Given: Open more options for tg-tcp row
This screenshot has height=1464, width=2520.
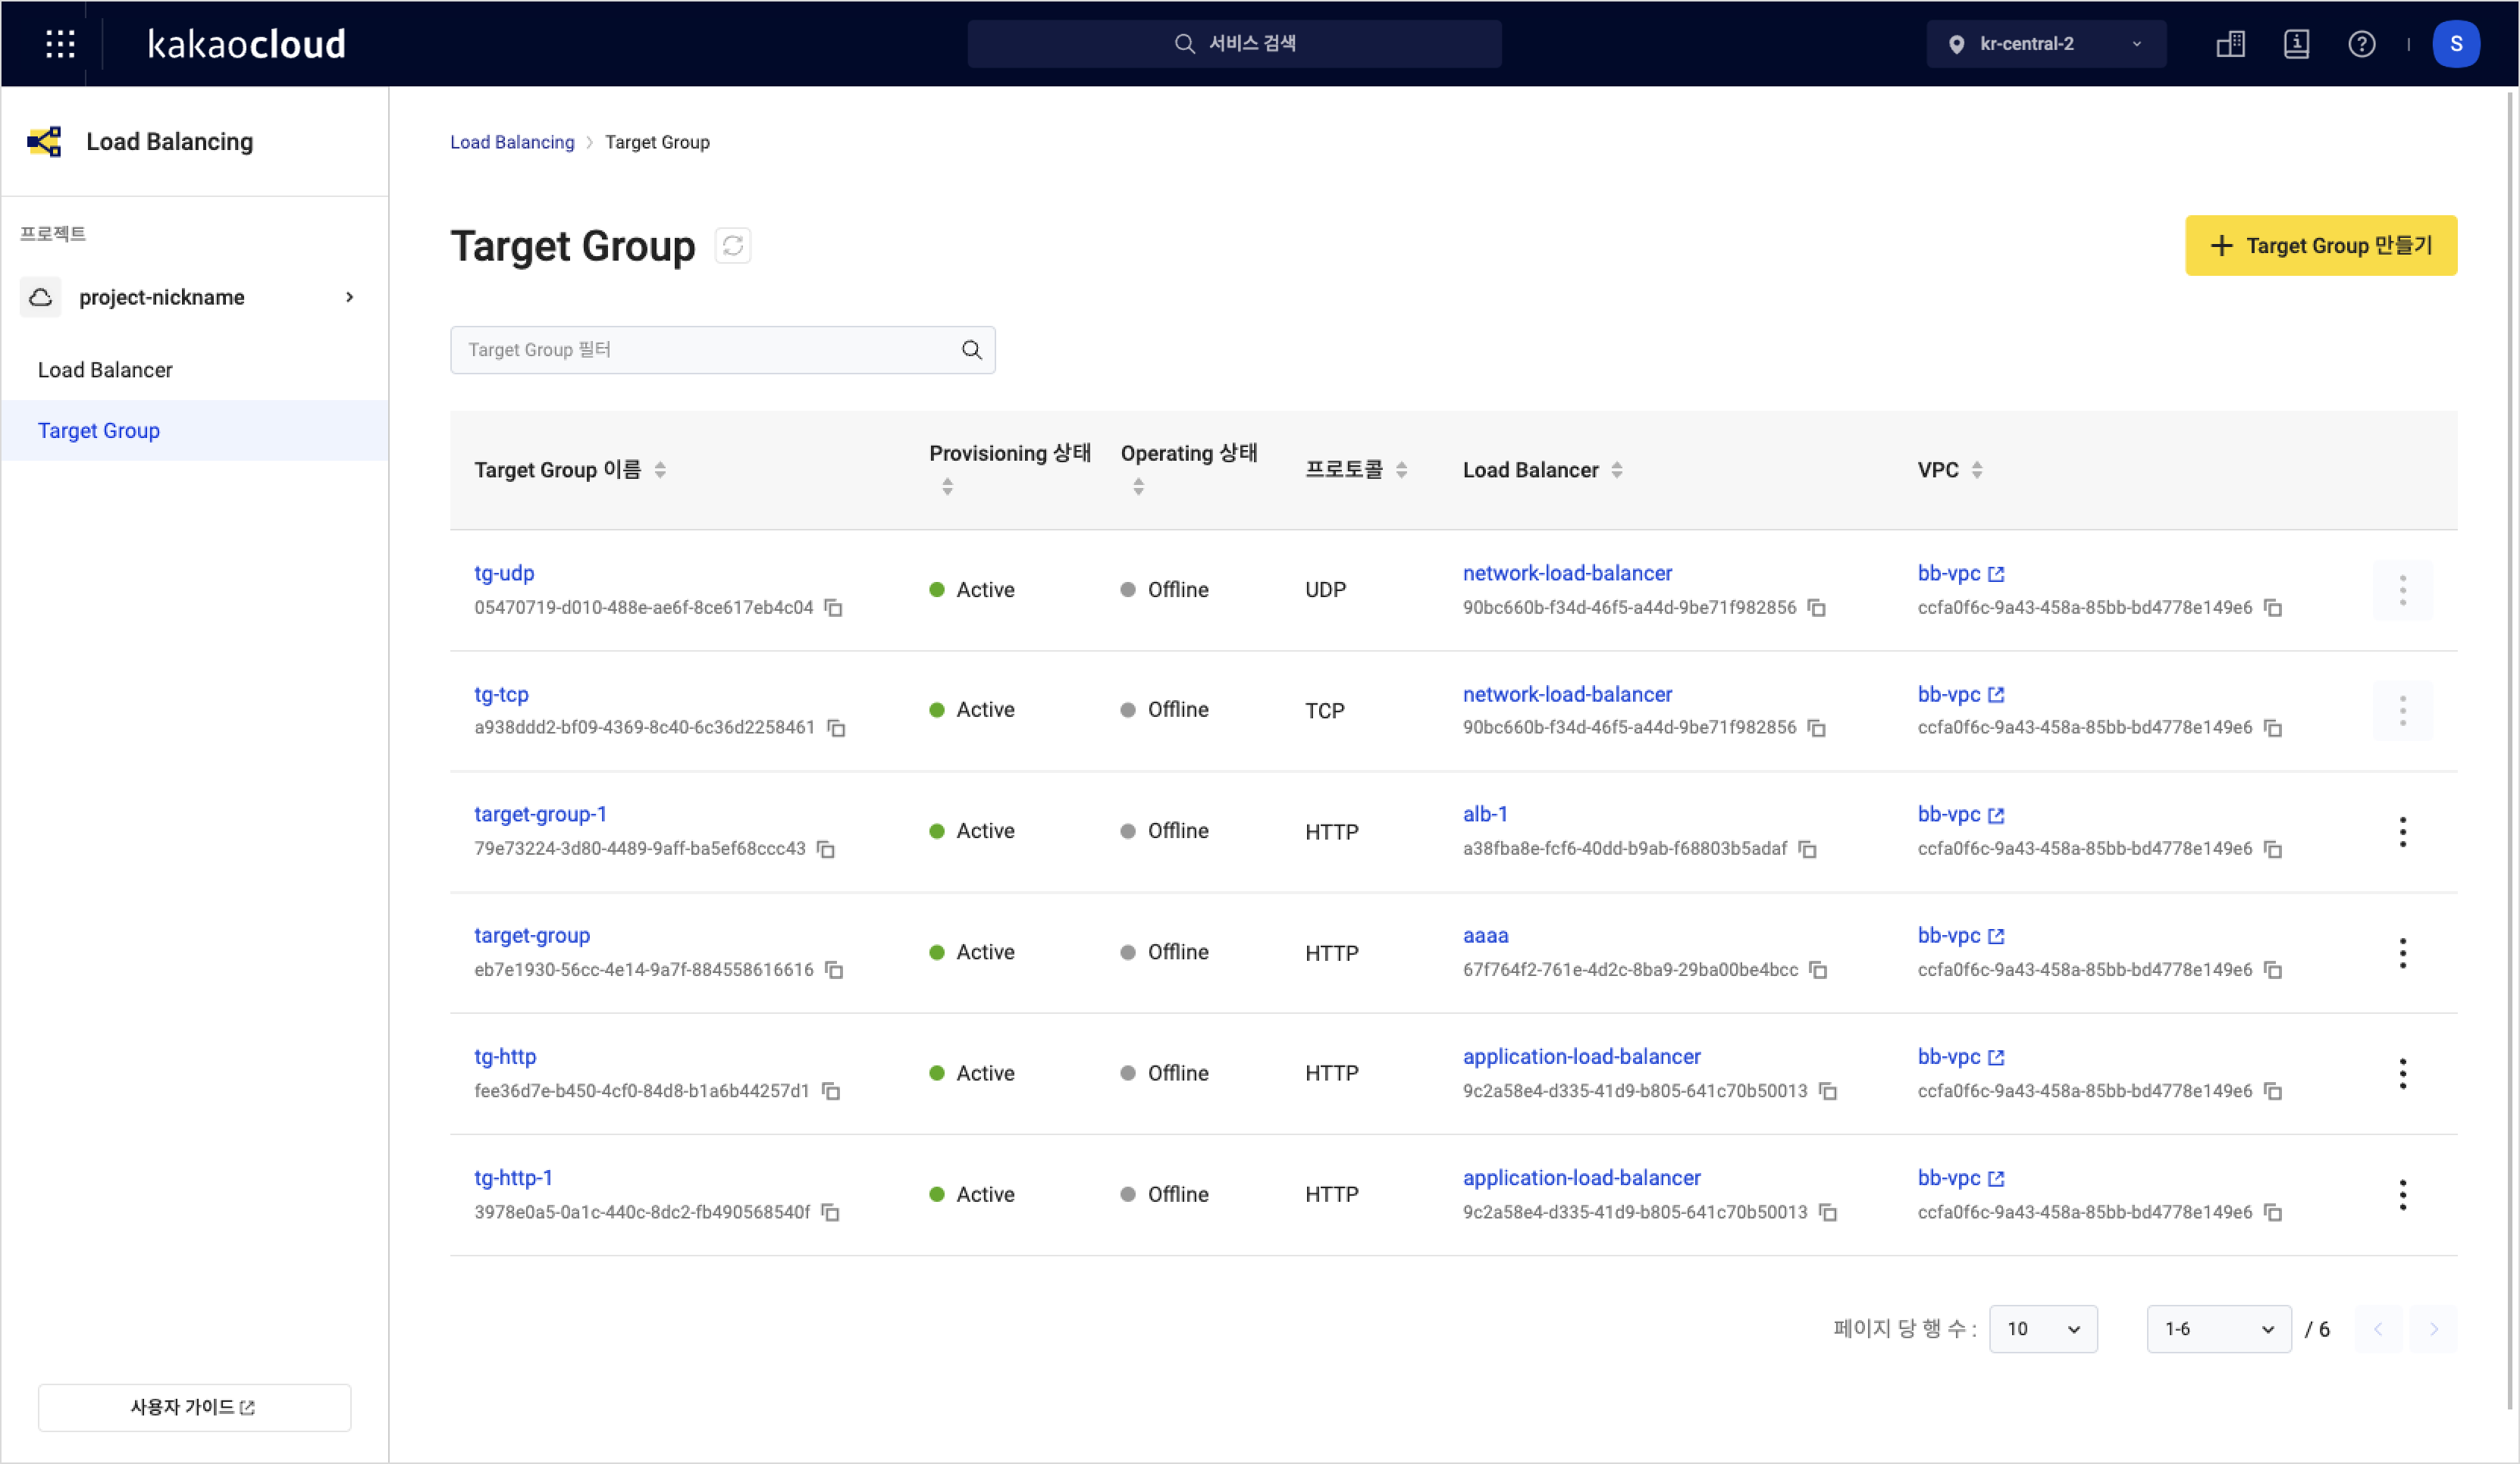Looking at the screenshot, I should click(x=2402, y=711).
